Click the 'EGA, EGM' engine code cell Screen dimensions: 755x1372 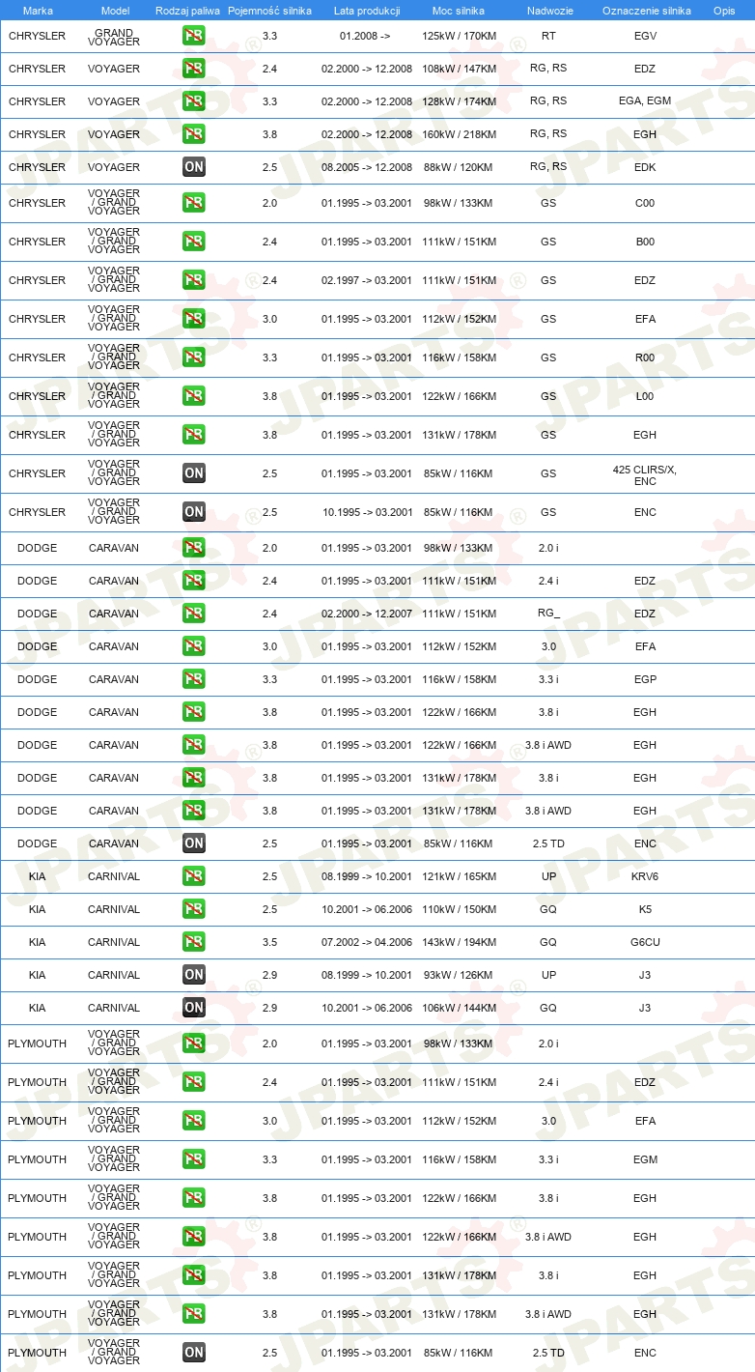(645, 101)
